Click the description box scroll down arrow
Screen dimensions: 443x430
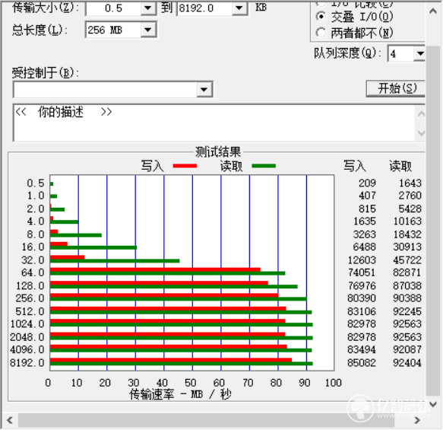(421, 132)
